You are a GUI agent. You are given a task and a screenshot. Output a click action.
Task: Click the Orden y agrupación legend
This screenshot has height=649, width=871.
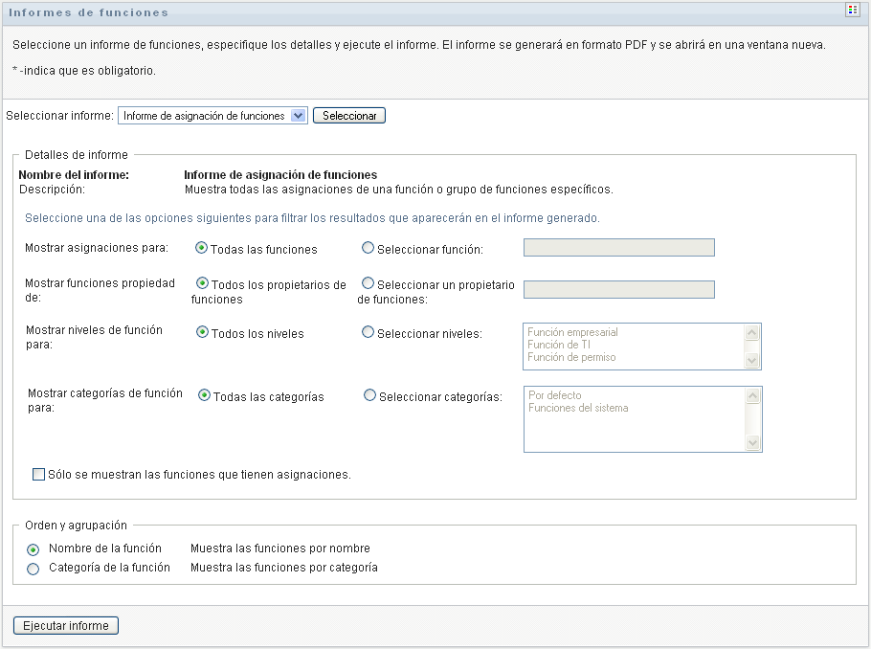[x=77, y=526]
